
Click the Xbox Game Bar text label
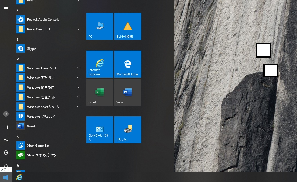click(x=38, y=146)
